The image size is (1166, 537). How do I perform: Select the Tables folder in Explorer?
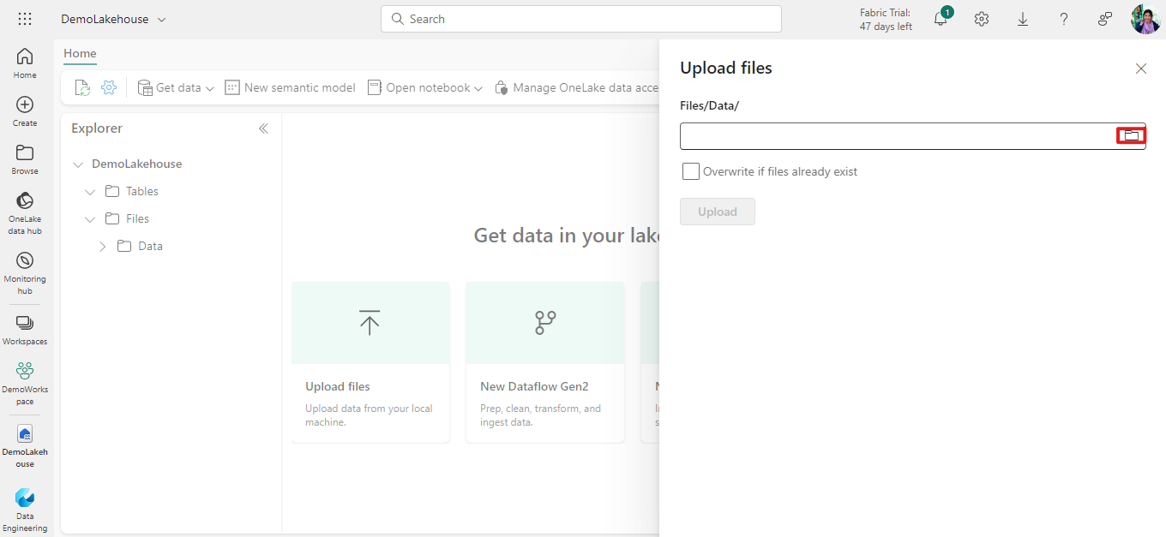[142, 191]
